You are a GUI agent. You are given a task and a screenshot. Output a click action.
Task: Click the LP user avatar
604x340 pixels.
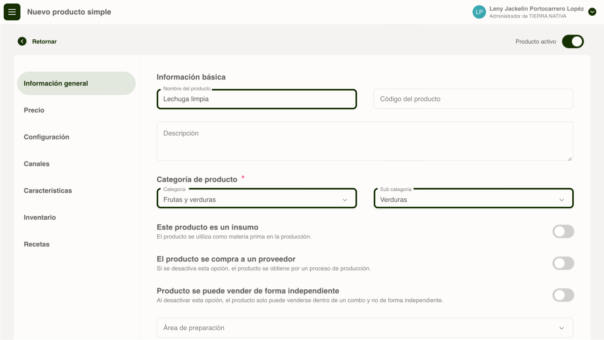pos(479,12)
